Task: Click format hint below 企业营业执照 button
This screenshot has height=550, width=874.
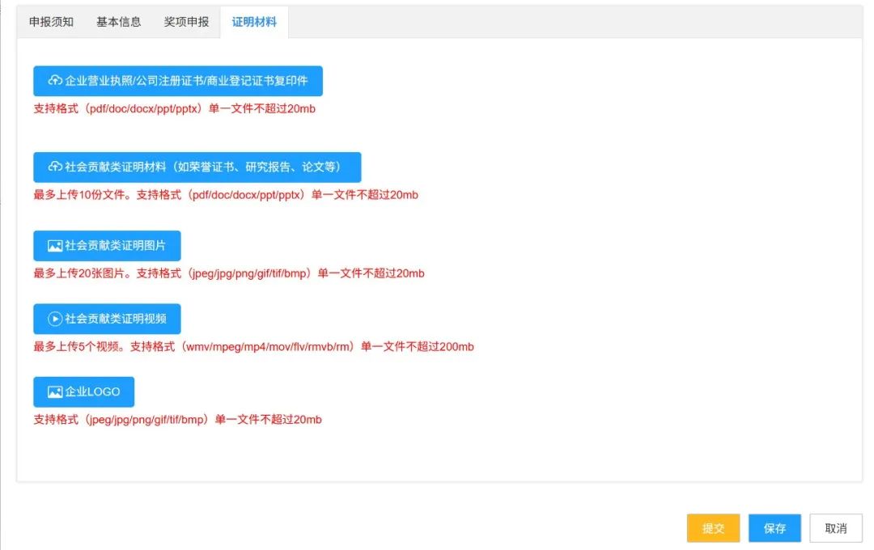Action: point(175,108)
